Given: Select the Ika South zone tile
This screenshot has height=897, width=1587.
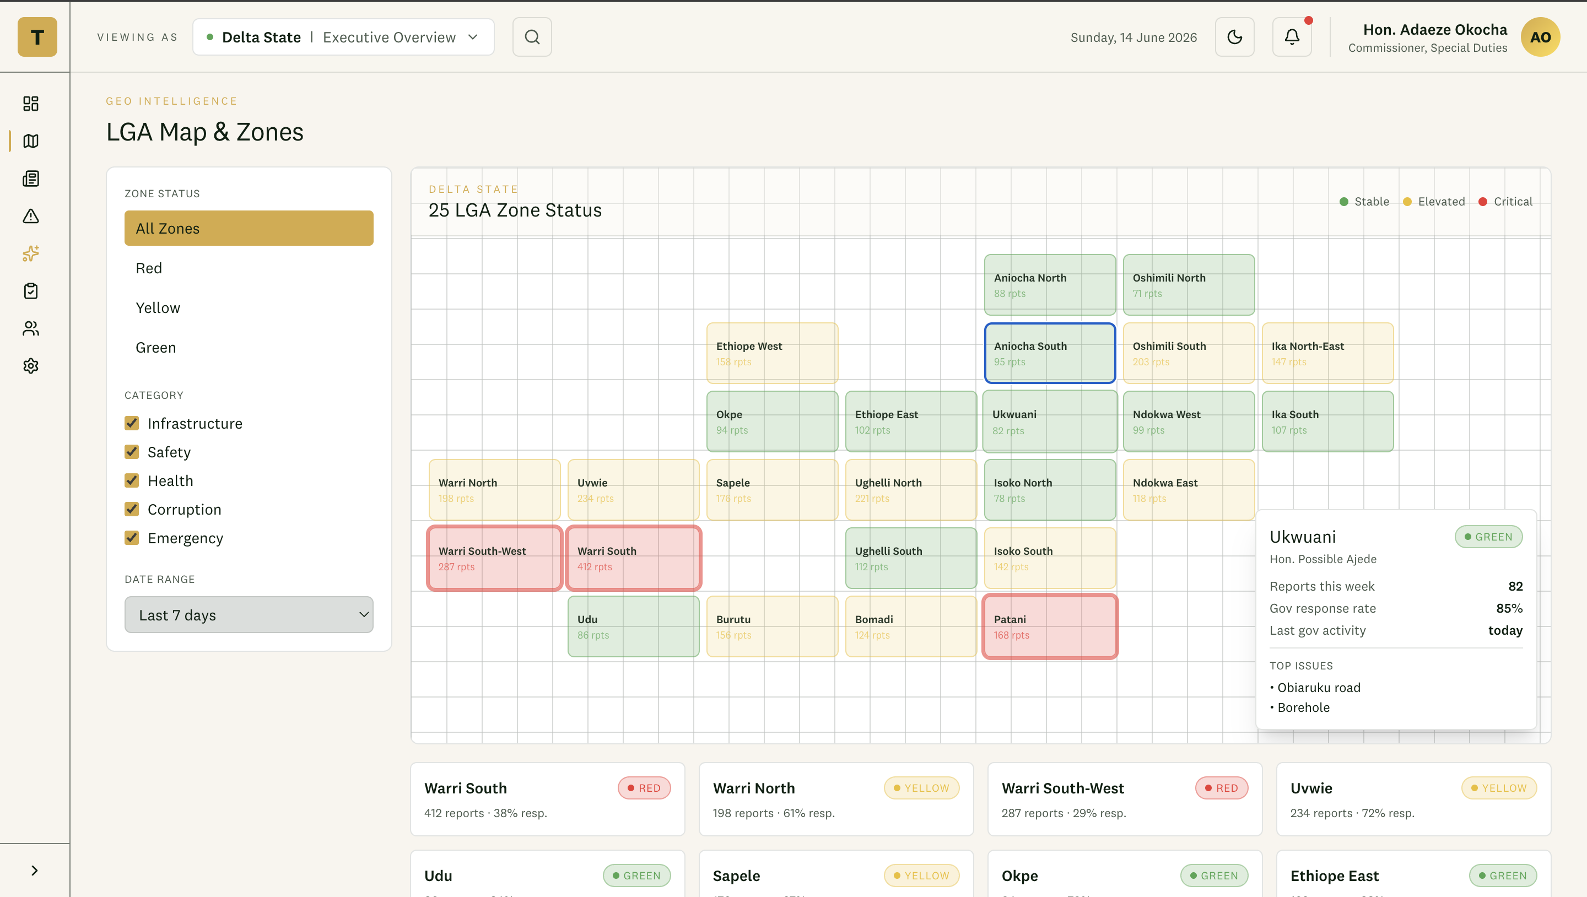Looking at the screenshot, I should click(x=1327, y=422).
